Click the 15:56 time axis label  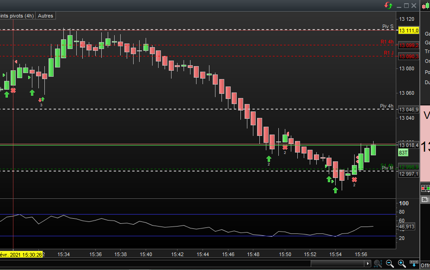click(x=361, y=254)
